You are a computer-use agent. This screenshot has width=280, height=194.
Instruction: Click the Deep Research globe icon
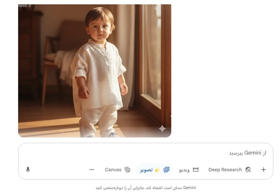tap(248, 170)
